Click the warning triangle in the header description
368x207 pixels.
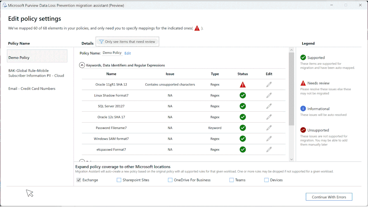click(197, 28)
